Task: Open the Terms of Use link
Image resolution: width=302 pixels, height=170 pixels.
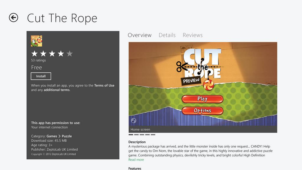Action: click(x=104, y=85)
